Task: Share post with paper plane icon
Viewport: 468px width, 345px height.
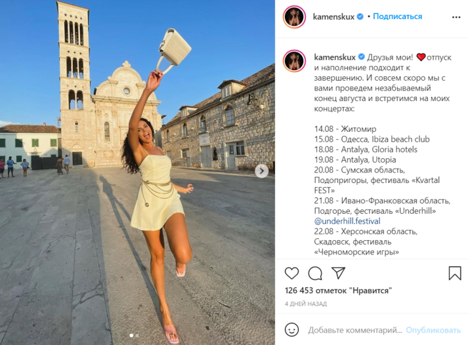Action: click(339, 273)
